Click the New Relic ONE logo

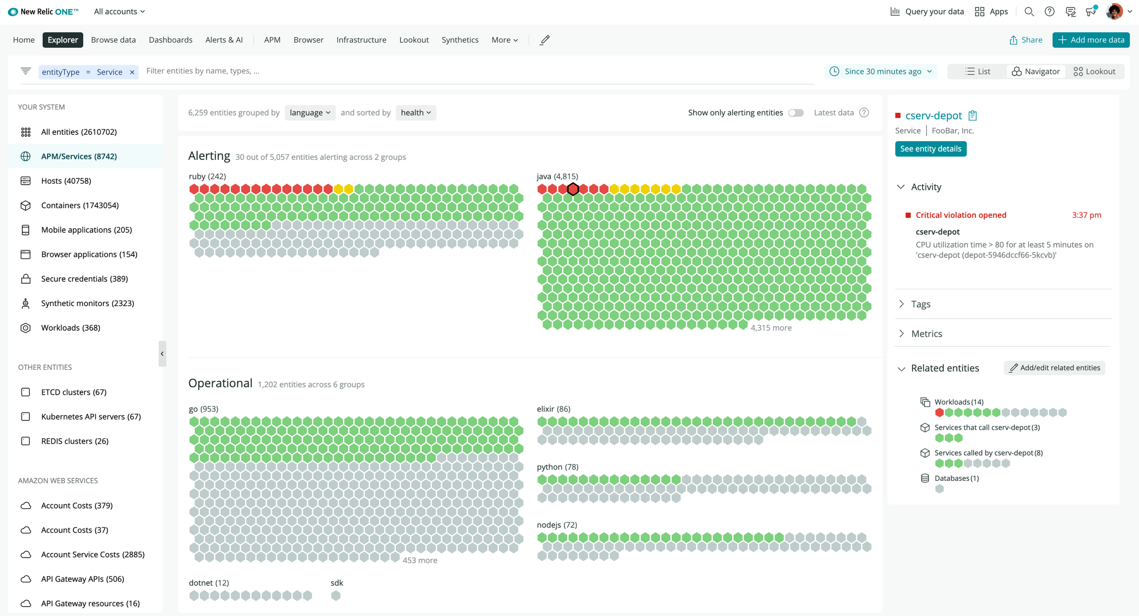(x=44, y=11)
